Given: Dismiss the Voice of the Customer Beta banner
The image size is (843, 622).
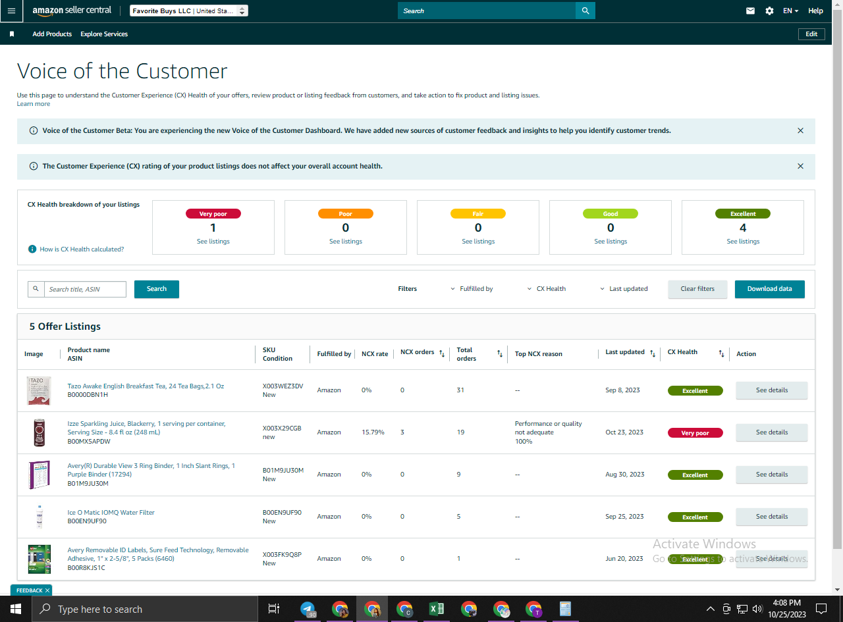Looking at the screenshot, I should [x=800, y=130].
